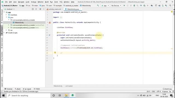Expand the androidTest package node
The height and width of the screenshot is (98, 175).
click(x=9, y=25)
